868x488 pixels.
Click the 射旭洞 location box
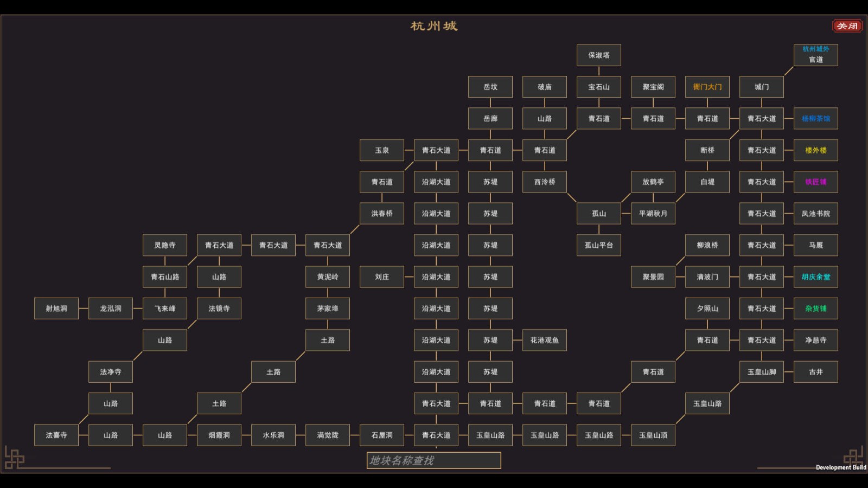point(56,309)
